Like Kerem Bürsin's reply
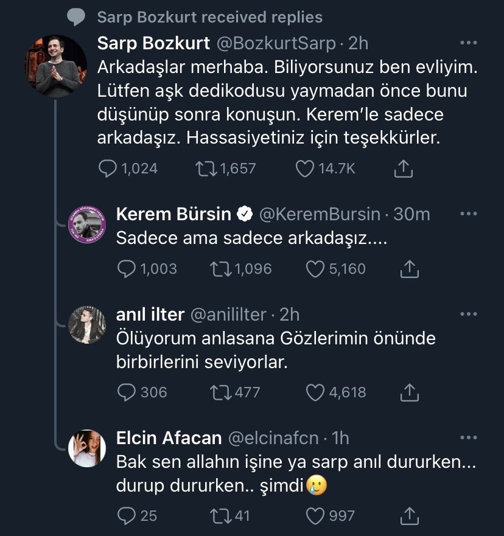The height and width of the screenshot is (536, 504). pos(315,268)
